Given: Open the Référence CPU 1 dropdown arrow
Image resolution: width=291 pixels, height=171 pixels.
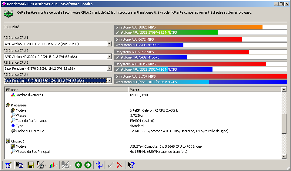Looking at the screenshot, I should pyautogui.click(x=109, y=44).
